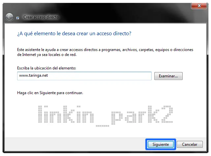Image resolution: width=211 pixels, height=156 pixels.
Task: Focus the element location text field
Action: coord(84,76)
